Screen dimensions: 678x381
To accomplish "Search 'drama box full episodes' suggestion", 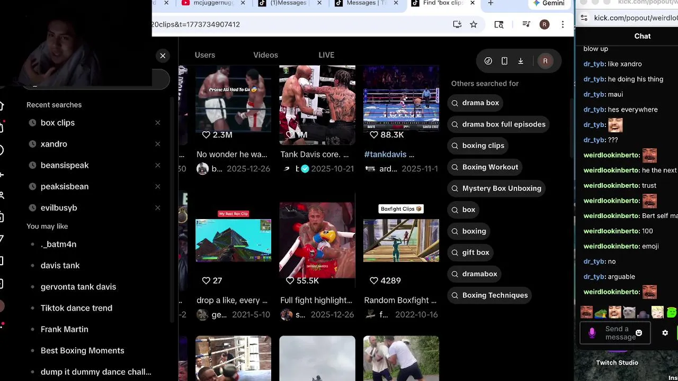I will pos(499,124).
